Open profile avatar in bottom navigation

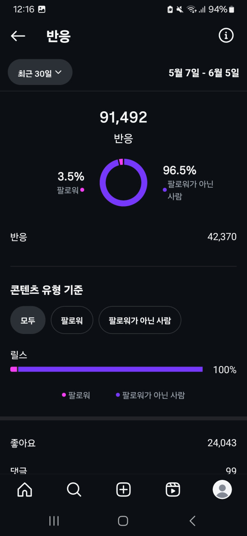(x=222, y=489)
